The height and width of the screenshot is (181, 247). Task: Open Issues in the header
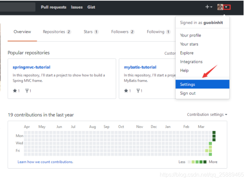77,7
